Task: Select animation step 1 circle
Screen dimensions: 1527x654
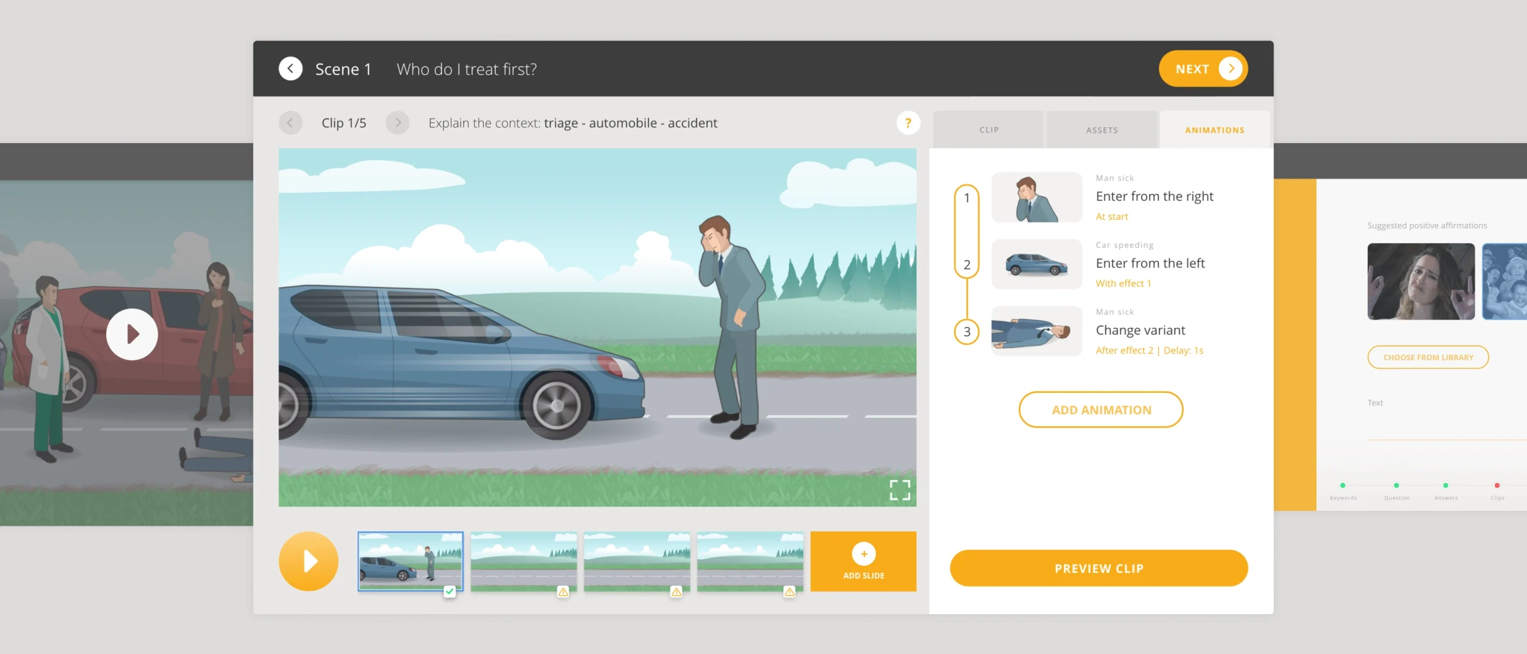Action: click(x=967, y=198)
